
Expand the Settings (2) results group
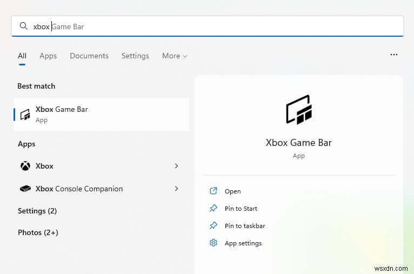[37, 211]
